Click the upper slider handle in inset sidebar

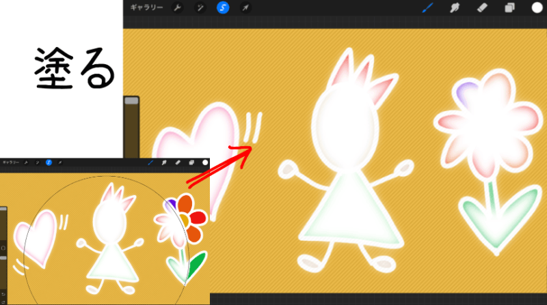tap(3, 209)
